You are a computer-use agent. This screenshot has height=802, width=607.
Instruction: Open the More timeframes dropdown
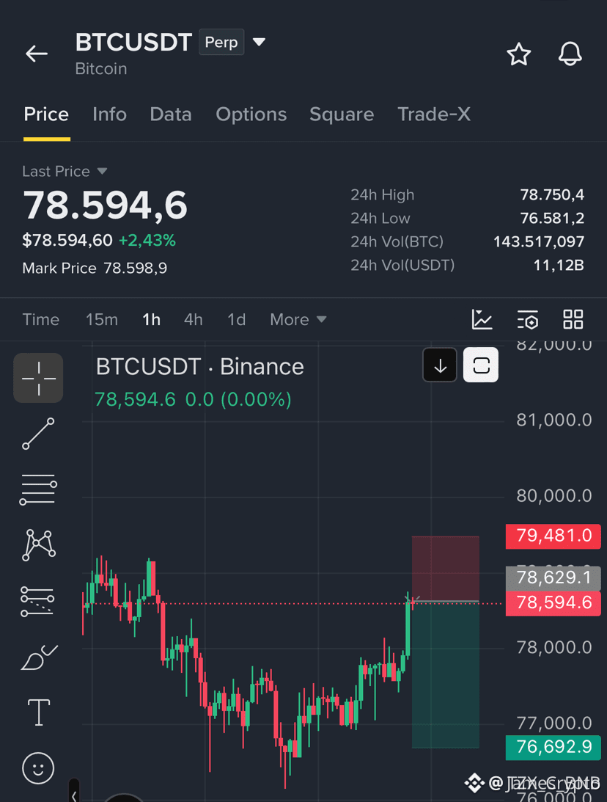298,320
